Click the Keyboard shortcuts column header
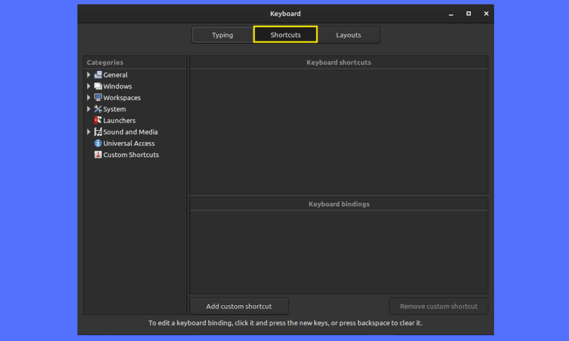This screenshot has height=341, width=569. coord(339,63)
